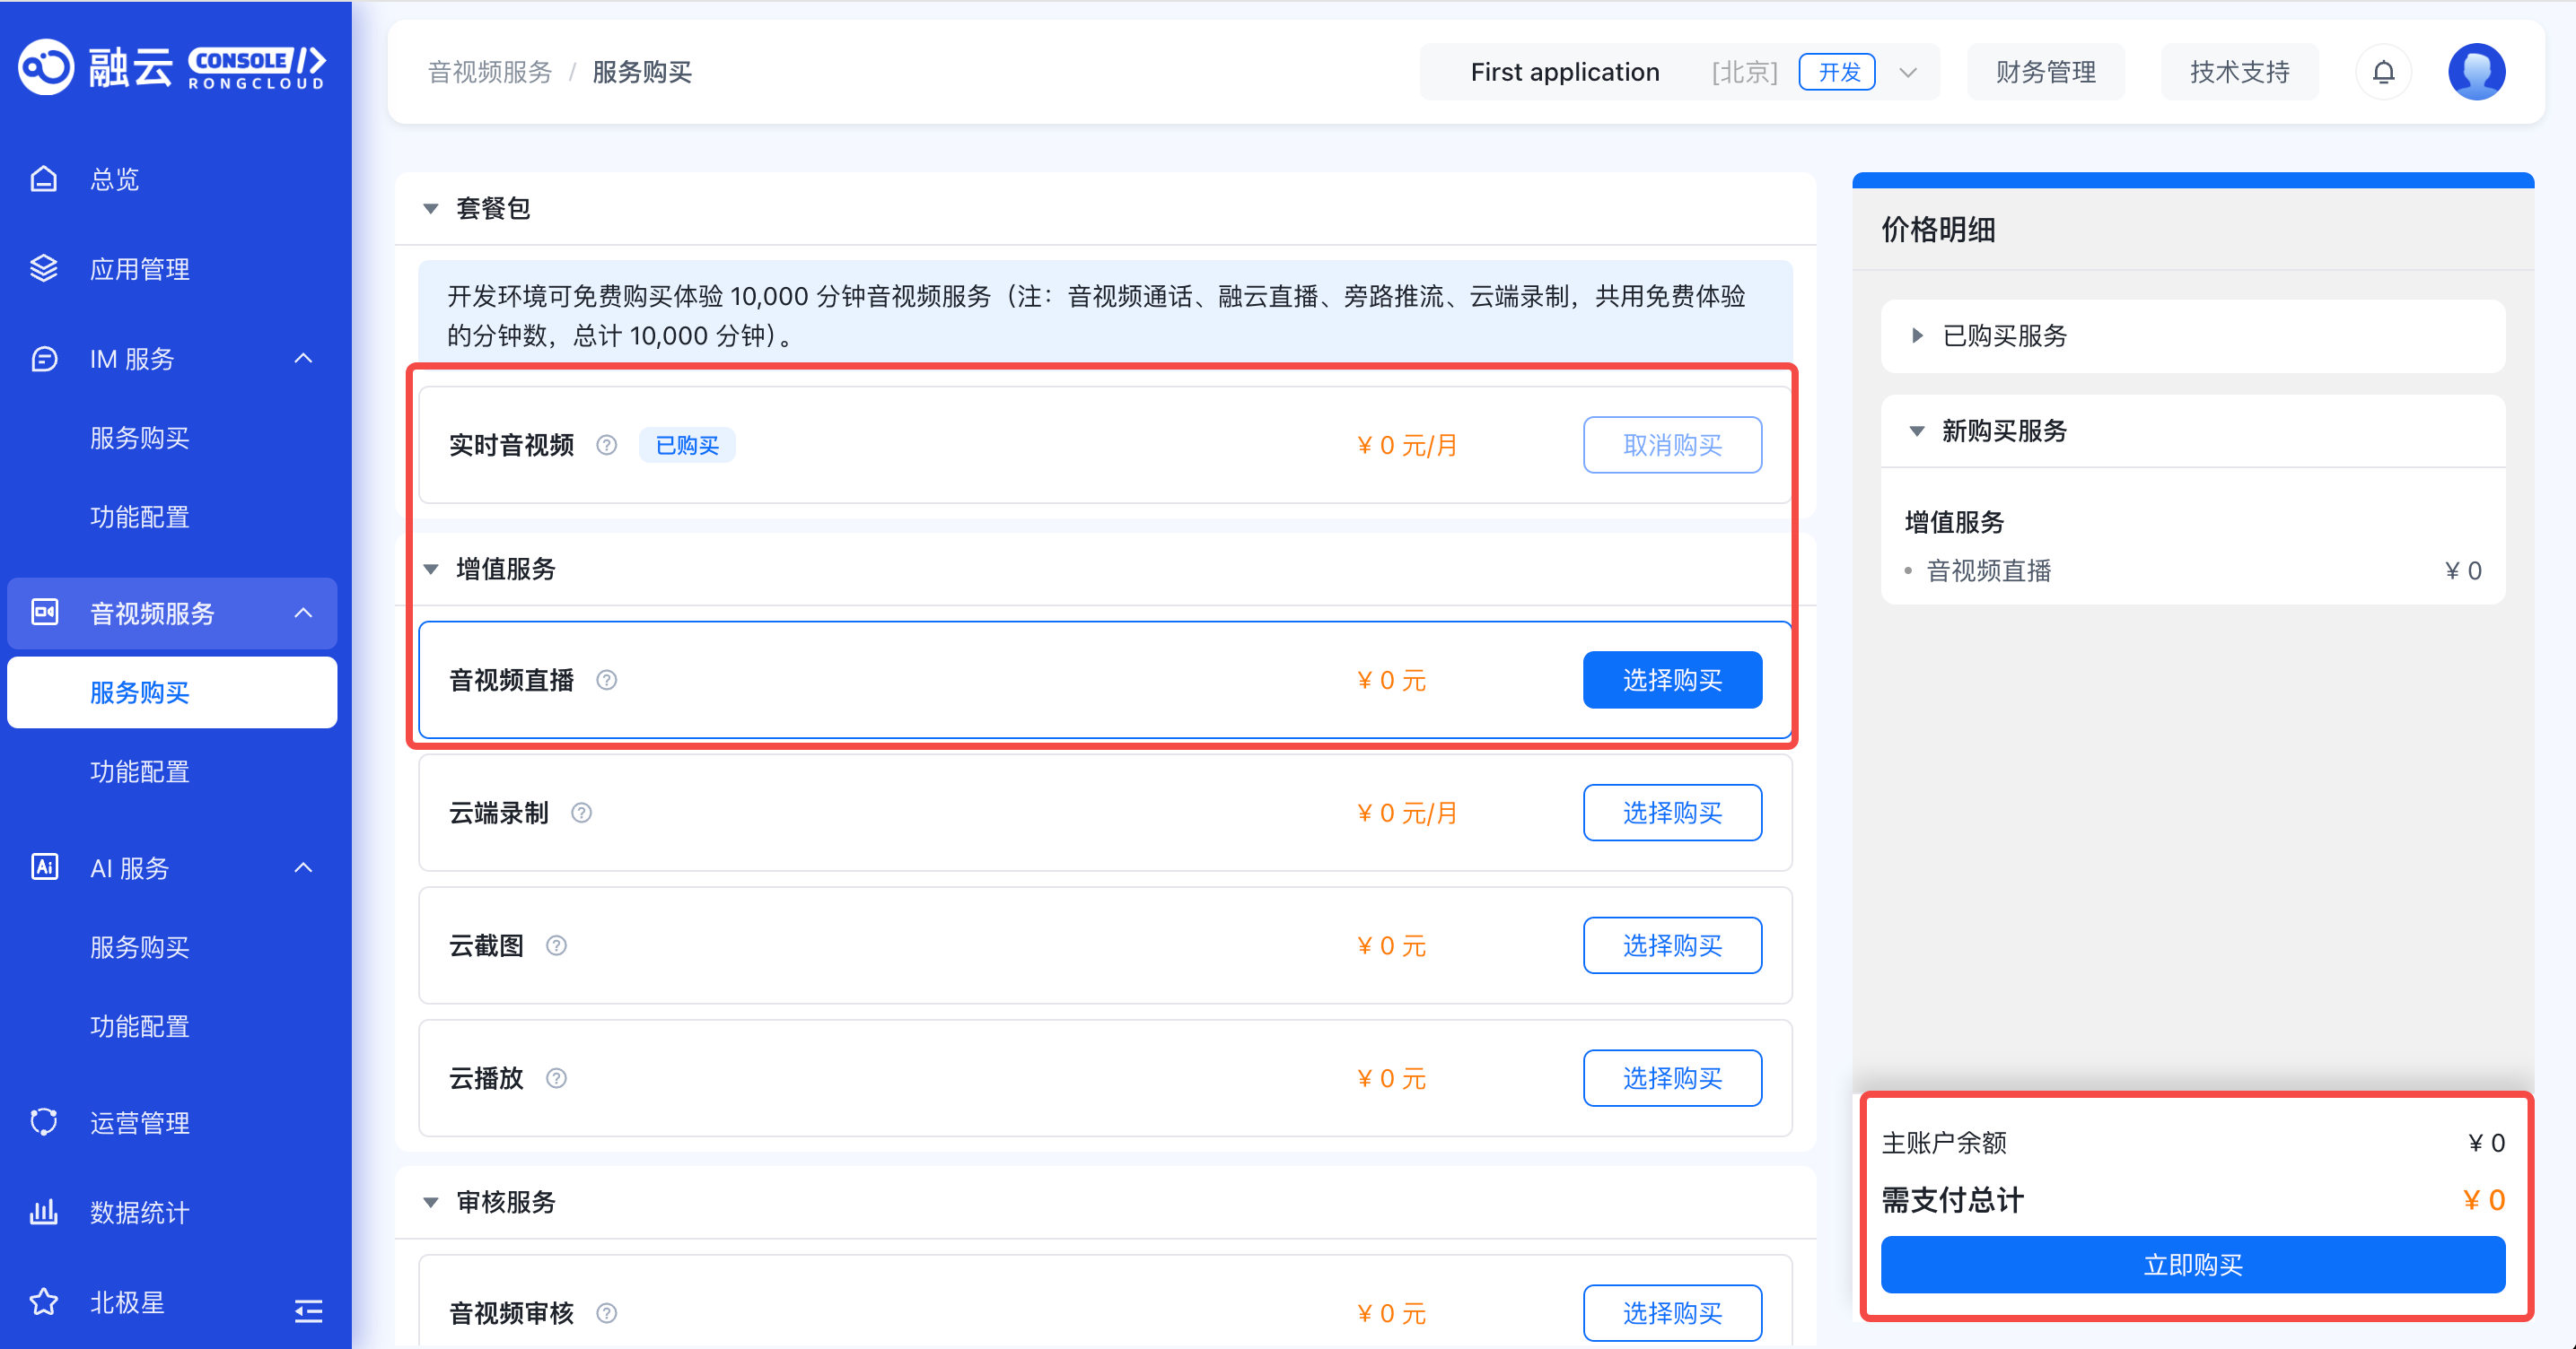Click the 云端录制 question mark help icon
The image size is (2576, 1349).
pos(582,813)
